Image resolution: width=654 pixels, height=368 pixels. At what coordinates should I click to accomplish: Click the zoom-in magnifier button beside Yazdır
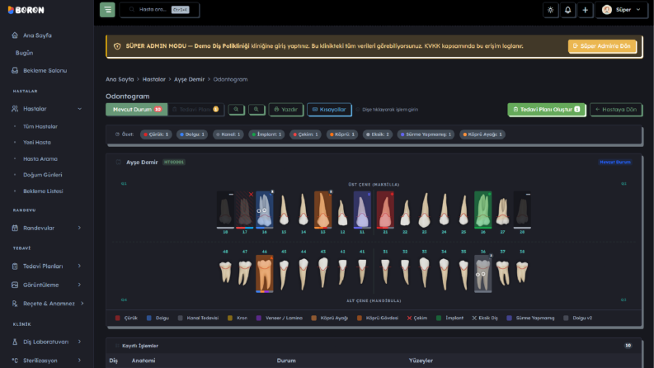point(256,109)
